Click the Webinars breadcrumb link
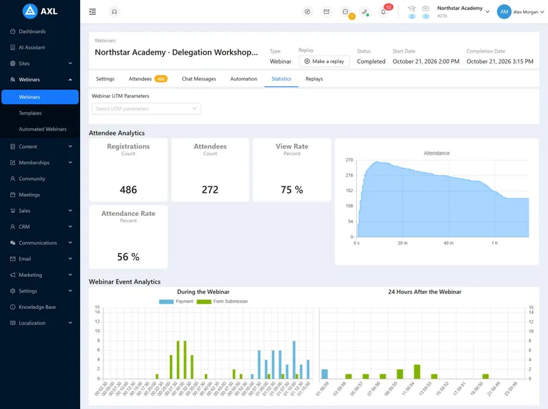Screen dimensions: 548x409 (x=105, y=40)
